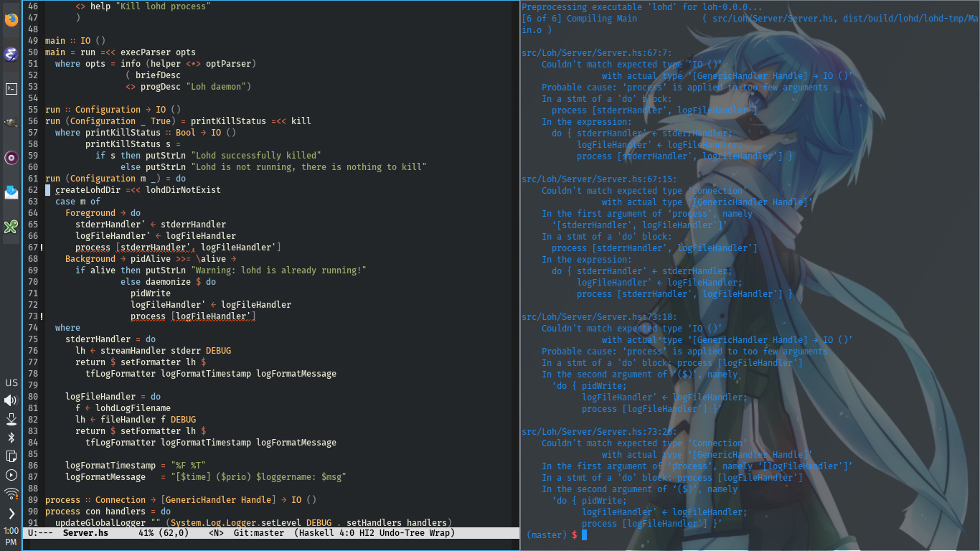Image resolution: width=980 pixels, height=551 pixels.
Task: Click 'printKillStatus' in line 56
Action: point(229,121)
